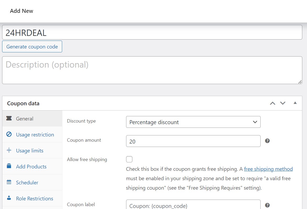This screenshot has height=209, width=307.
Task: Move Coupon data panel up
Action: point(273,103)
